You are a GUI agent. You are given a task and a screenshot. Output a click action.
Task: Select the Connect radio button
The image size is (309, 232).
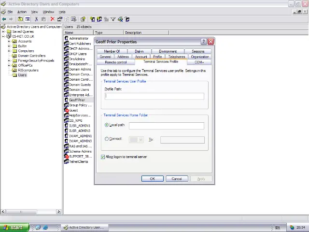coord(107,139)
